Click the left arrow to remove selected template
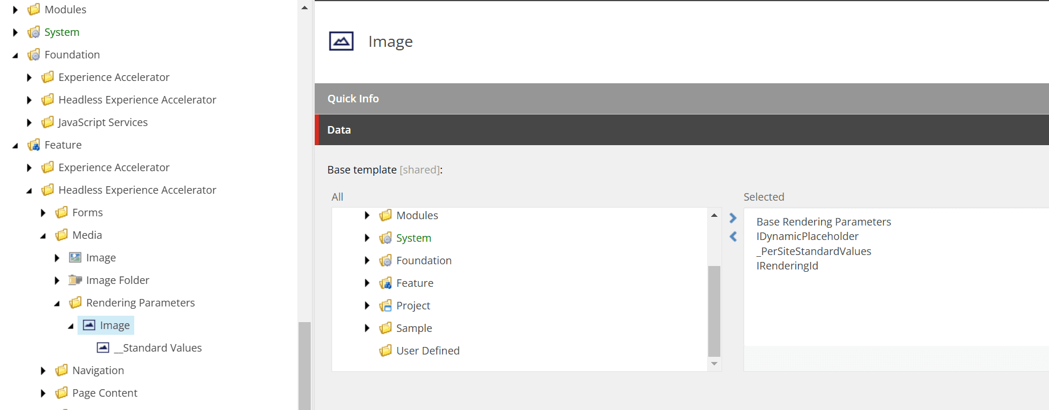Screen dimensions: 1049x410 [x=733, y=237]
